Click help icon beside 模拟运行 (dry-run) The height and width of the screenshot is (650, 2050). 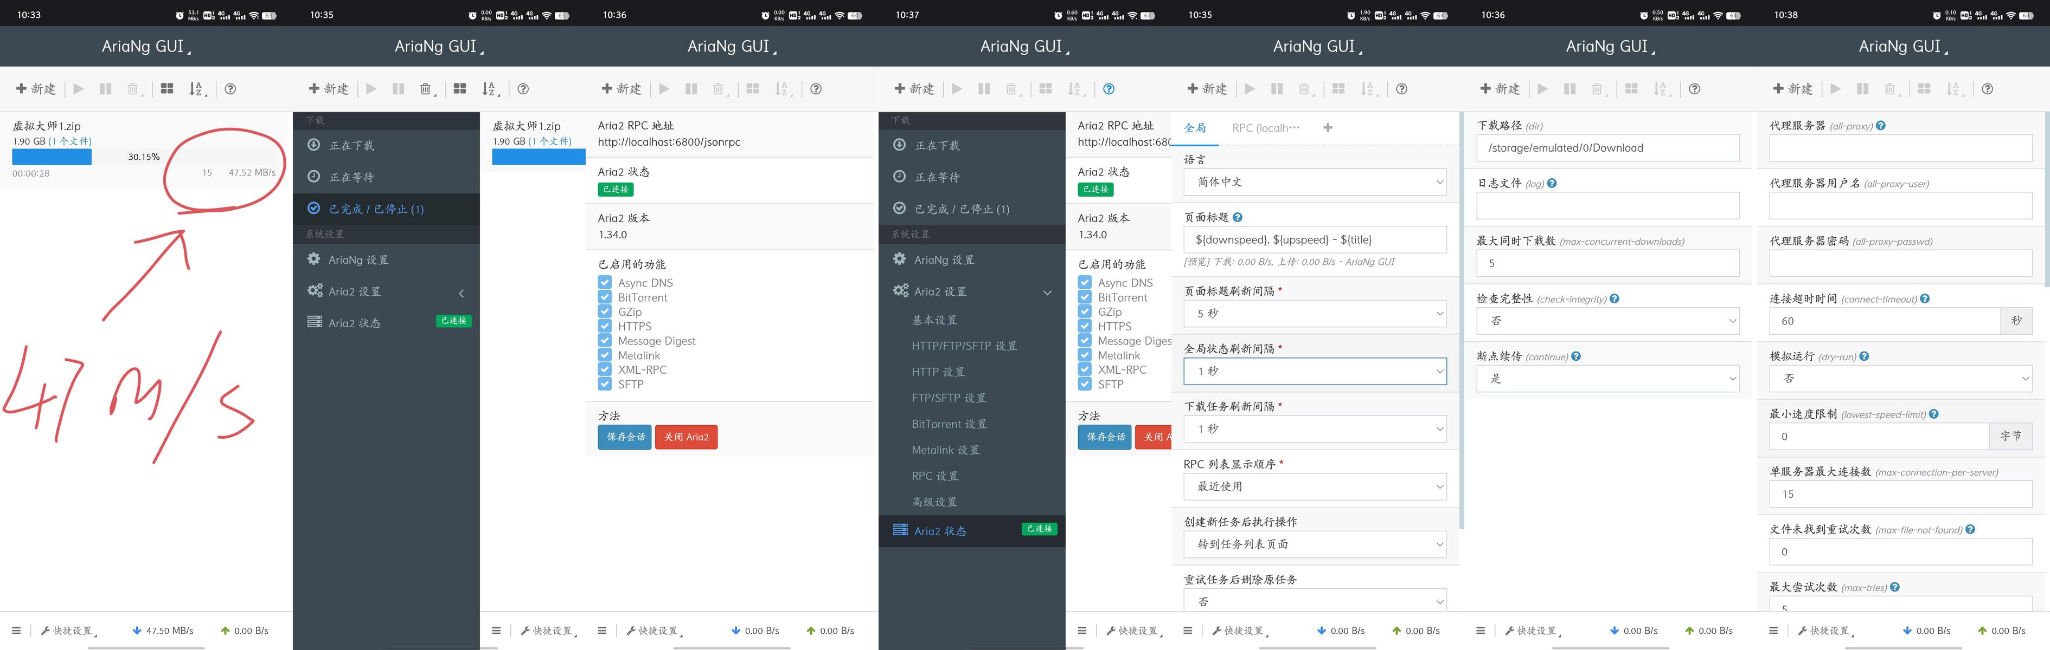(1865, 356)
